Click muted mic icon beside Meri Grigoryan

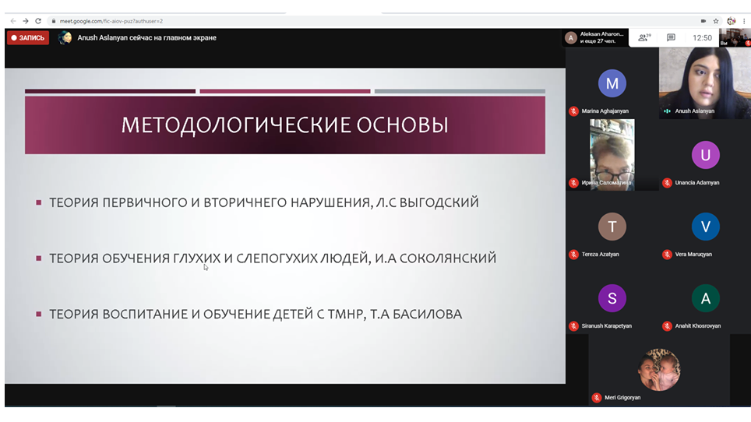(596, 398)
